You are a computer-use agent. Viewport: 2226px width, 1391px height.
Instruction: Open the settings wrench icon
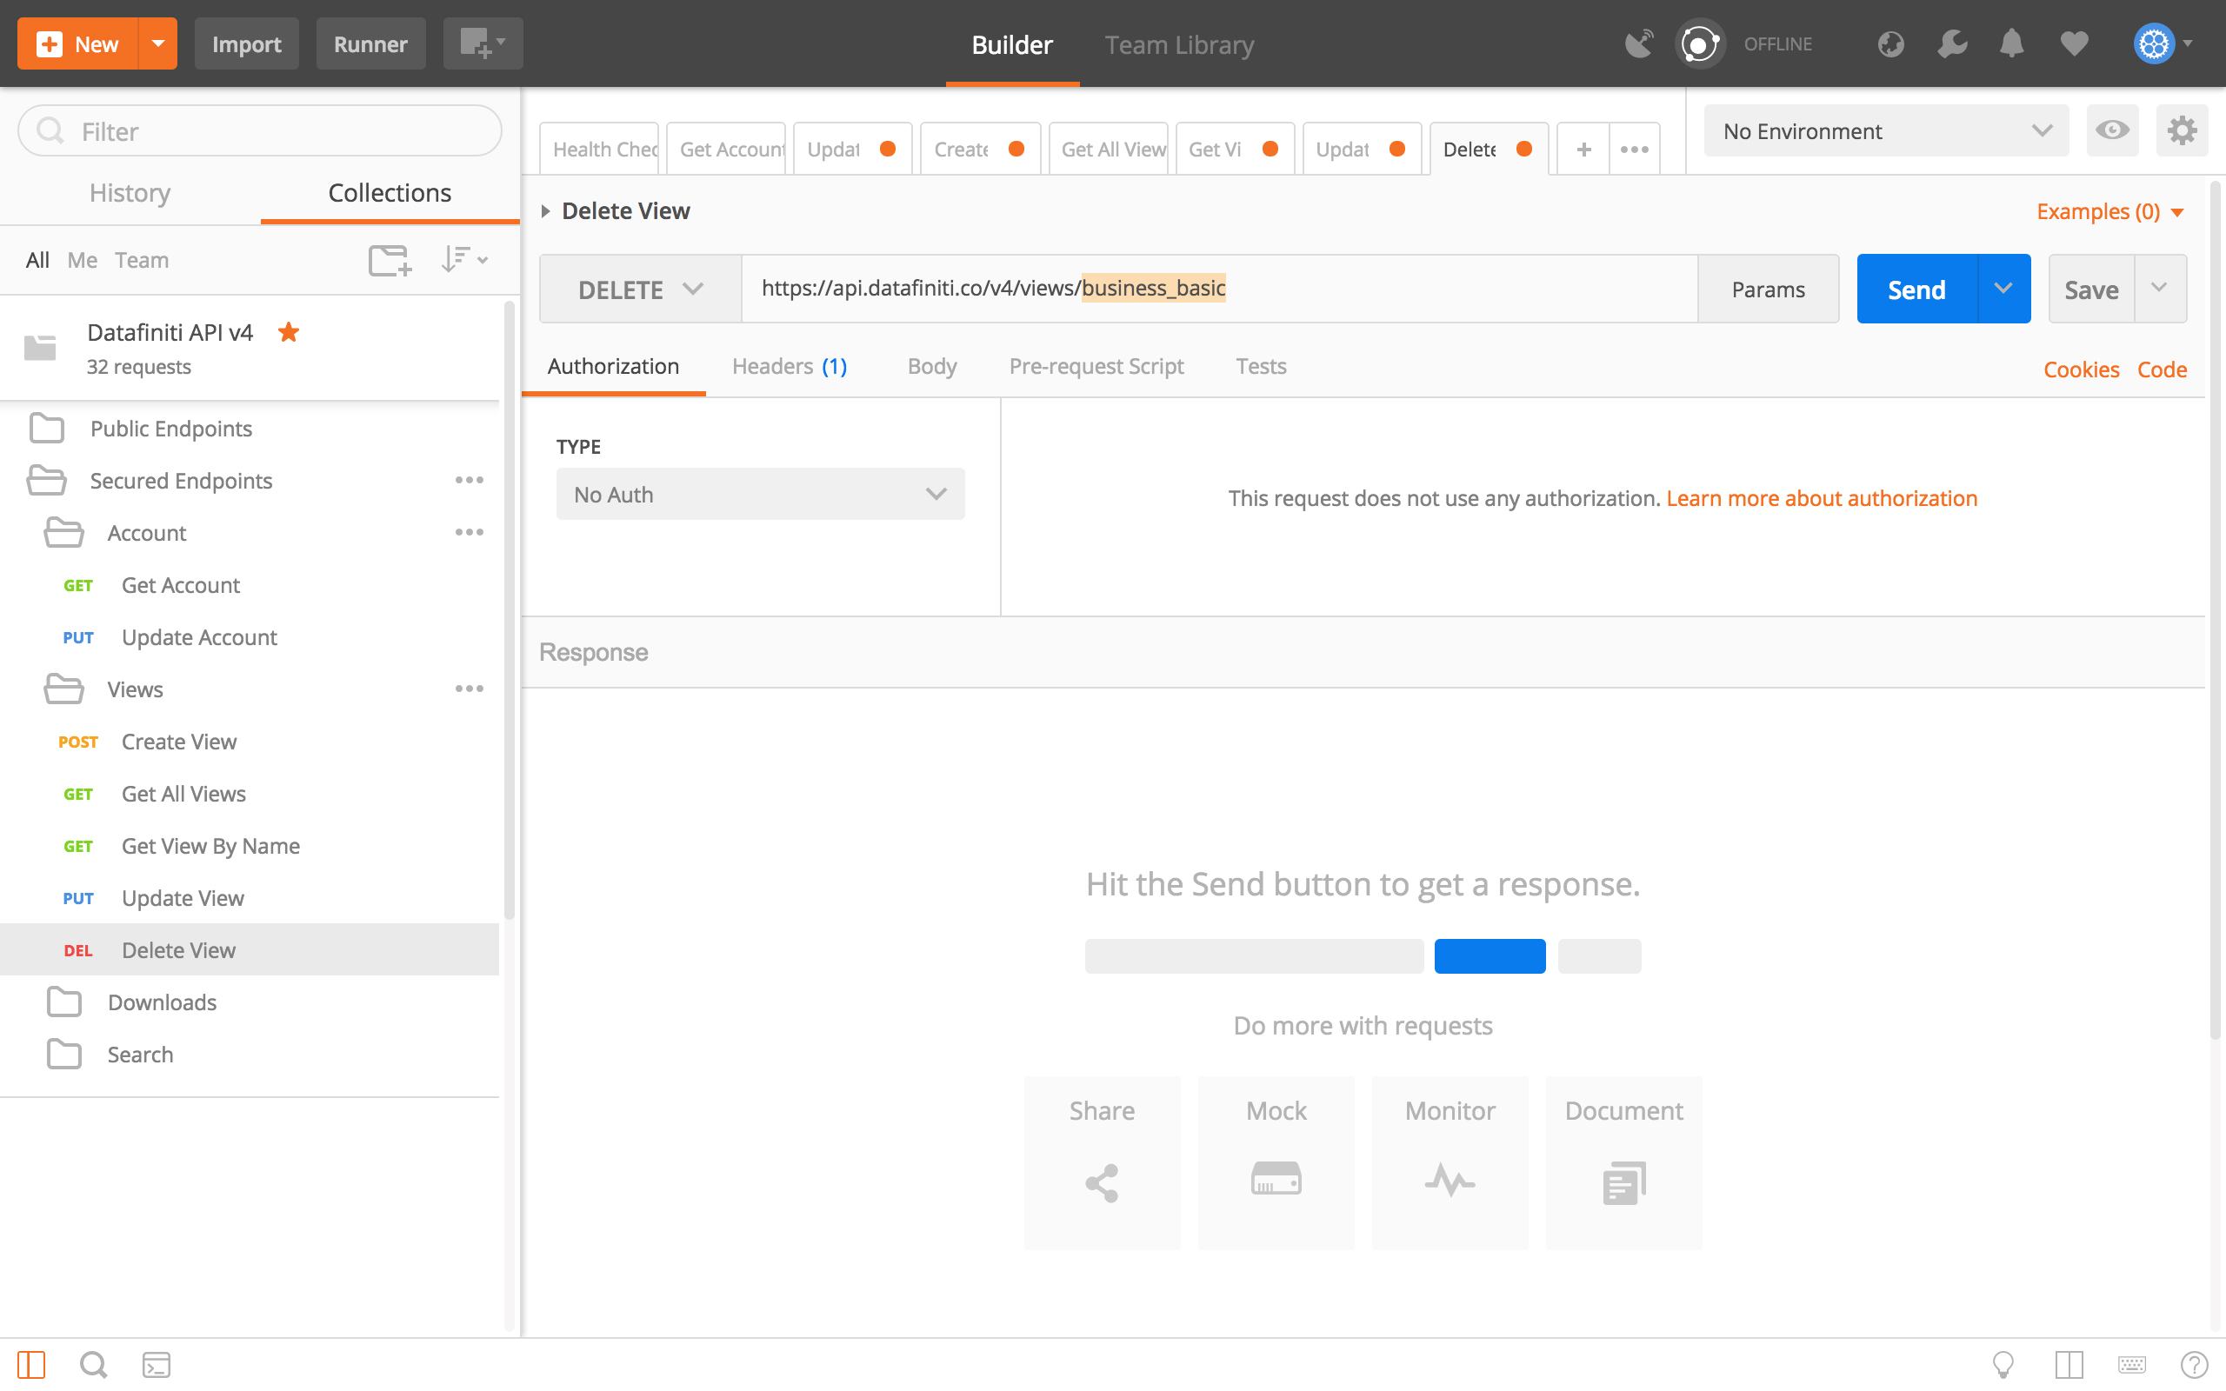pyautogui.click(x=1951, y=43)
